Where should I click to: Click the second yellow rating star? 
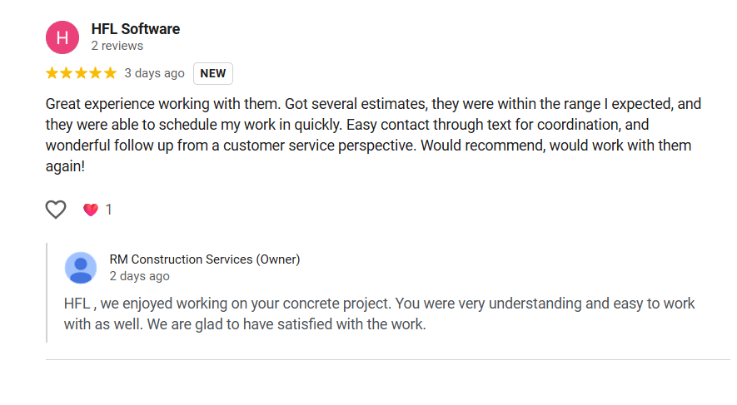(x=67, y=73)
